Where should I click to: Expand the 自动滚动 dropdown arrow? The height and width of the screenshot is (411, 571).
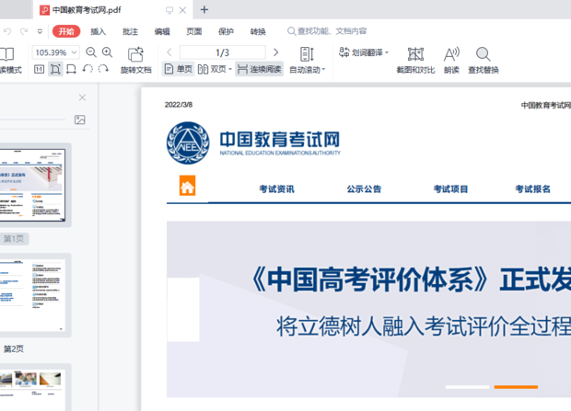click(323, 70)
